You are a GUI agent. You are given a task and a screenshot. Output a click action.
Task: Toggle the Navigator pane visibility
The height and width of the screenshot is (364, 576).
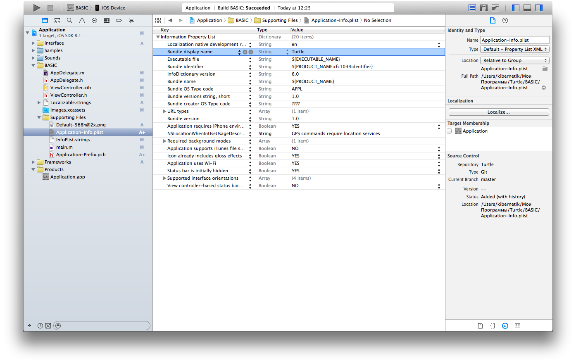coord(516,8)
